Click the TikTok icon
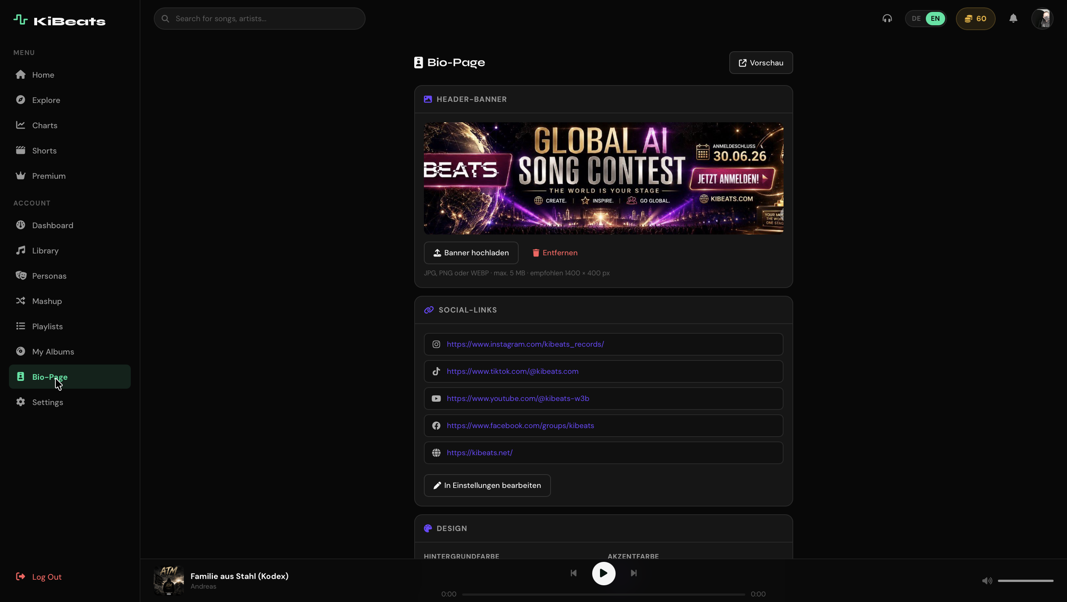The height and width of the screenshot is (602, 1067). [436, 372]
